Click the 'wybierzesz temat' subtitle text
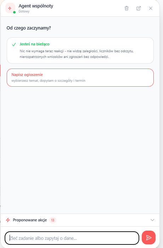 click(48, 81)
